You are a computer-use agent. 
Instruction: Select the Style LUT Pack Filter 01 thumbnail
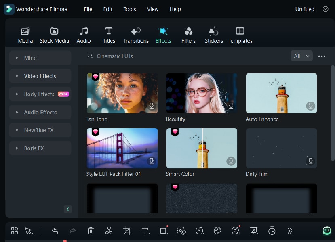click(x=122, y=148)
